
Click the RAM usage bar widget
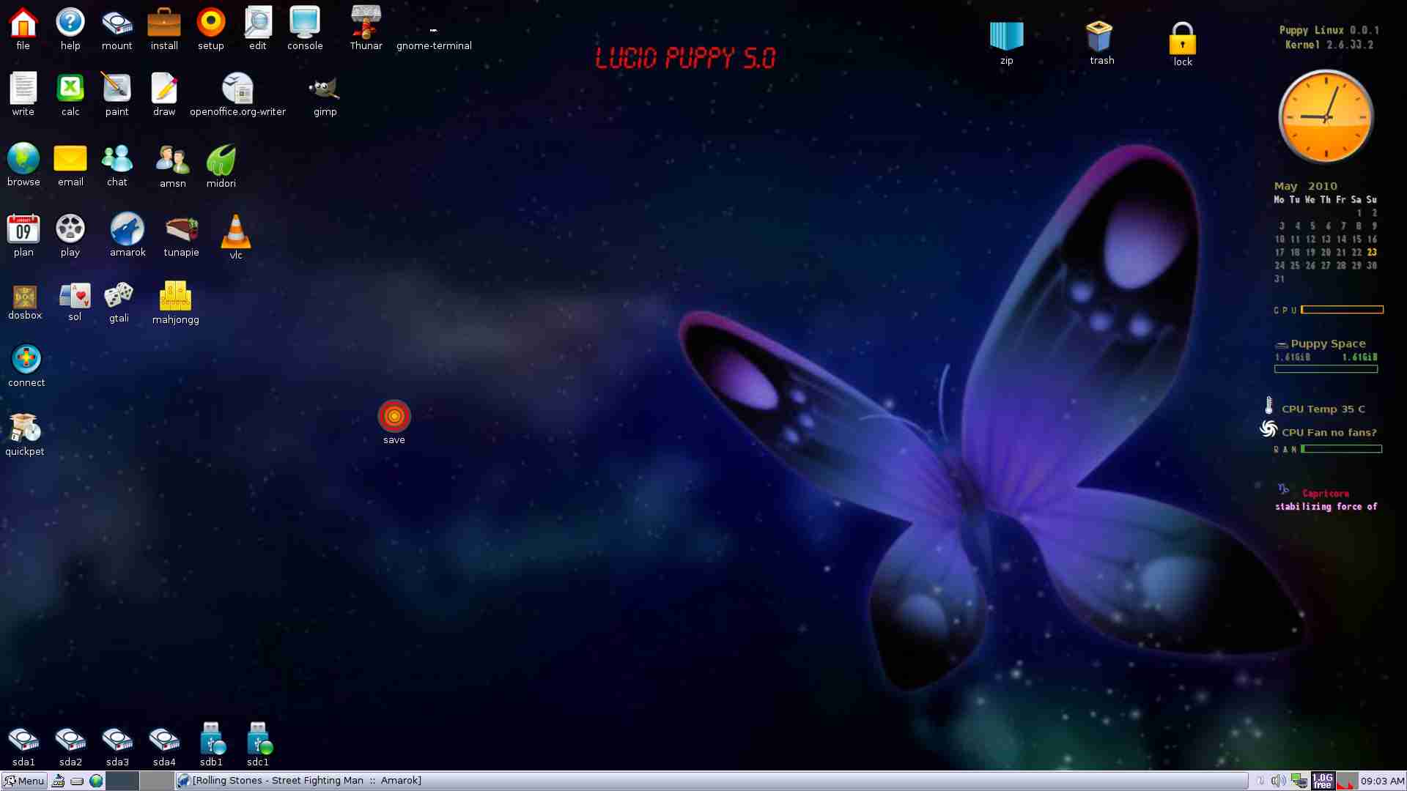pos(1341,449)
